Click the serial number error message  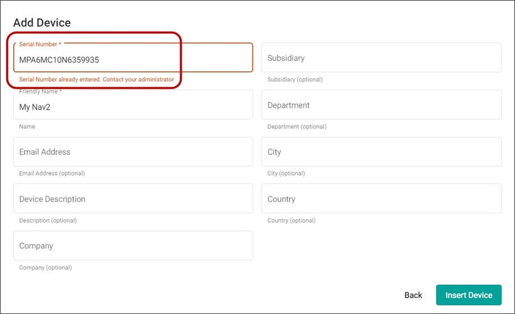tap(97, 79)
